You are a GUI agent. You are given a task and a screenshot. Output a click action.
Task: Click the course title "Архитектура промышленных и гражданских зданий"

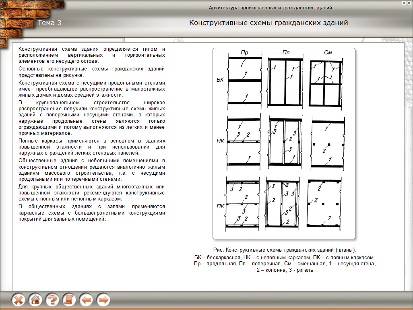point(270,8)
